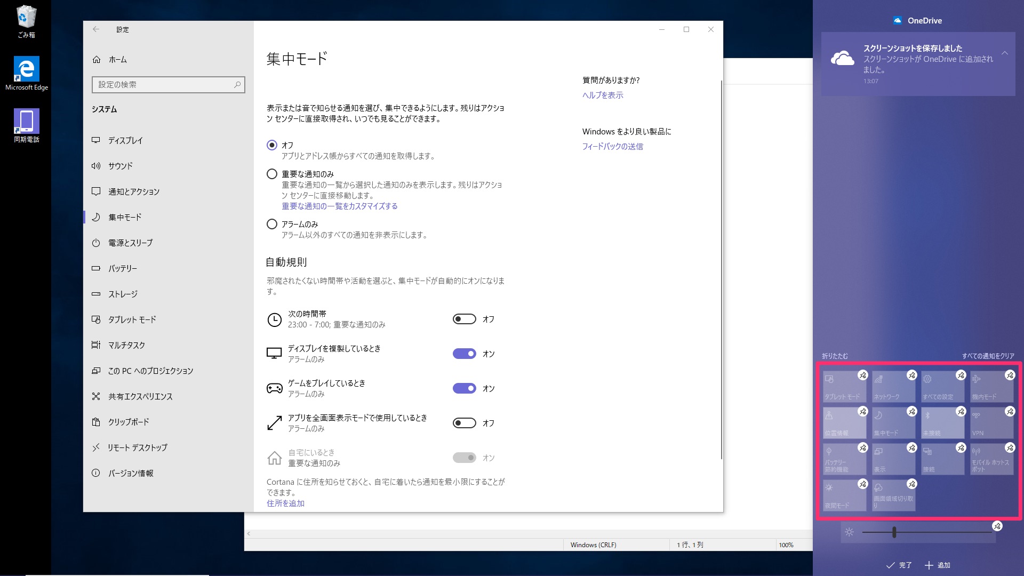1024x576 pixels.
Task: Collapse the OneDrive notification with chevron
Action: tap(1005, 53)
